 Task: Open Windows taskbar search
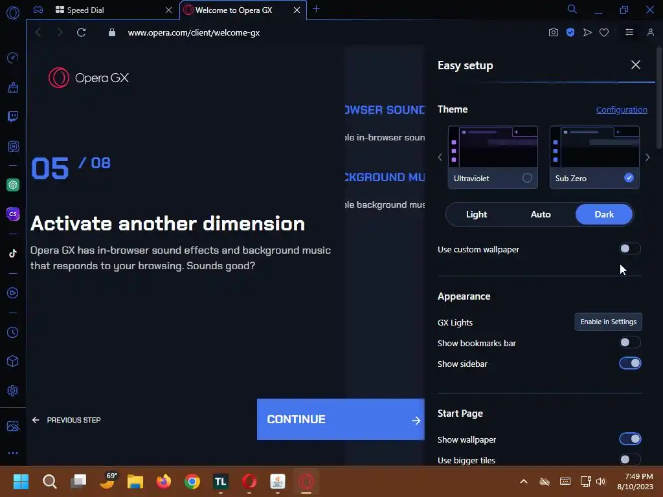pos(49,481)
